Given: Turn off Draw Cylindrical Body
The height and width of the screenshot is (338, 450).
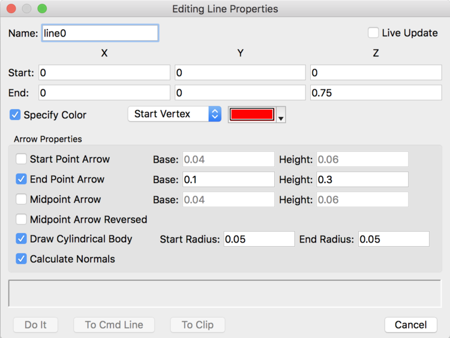Looking at the screenshot, I should point(21,238).
